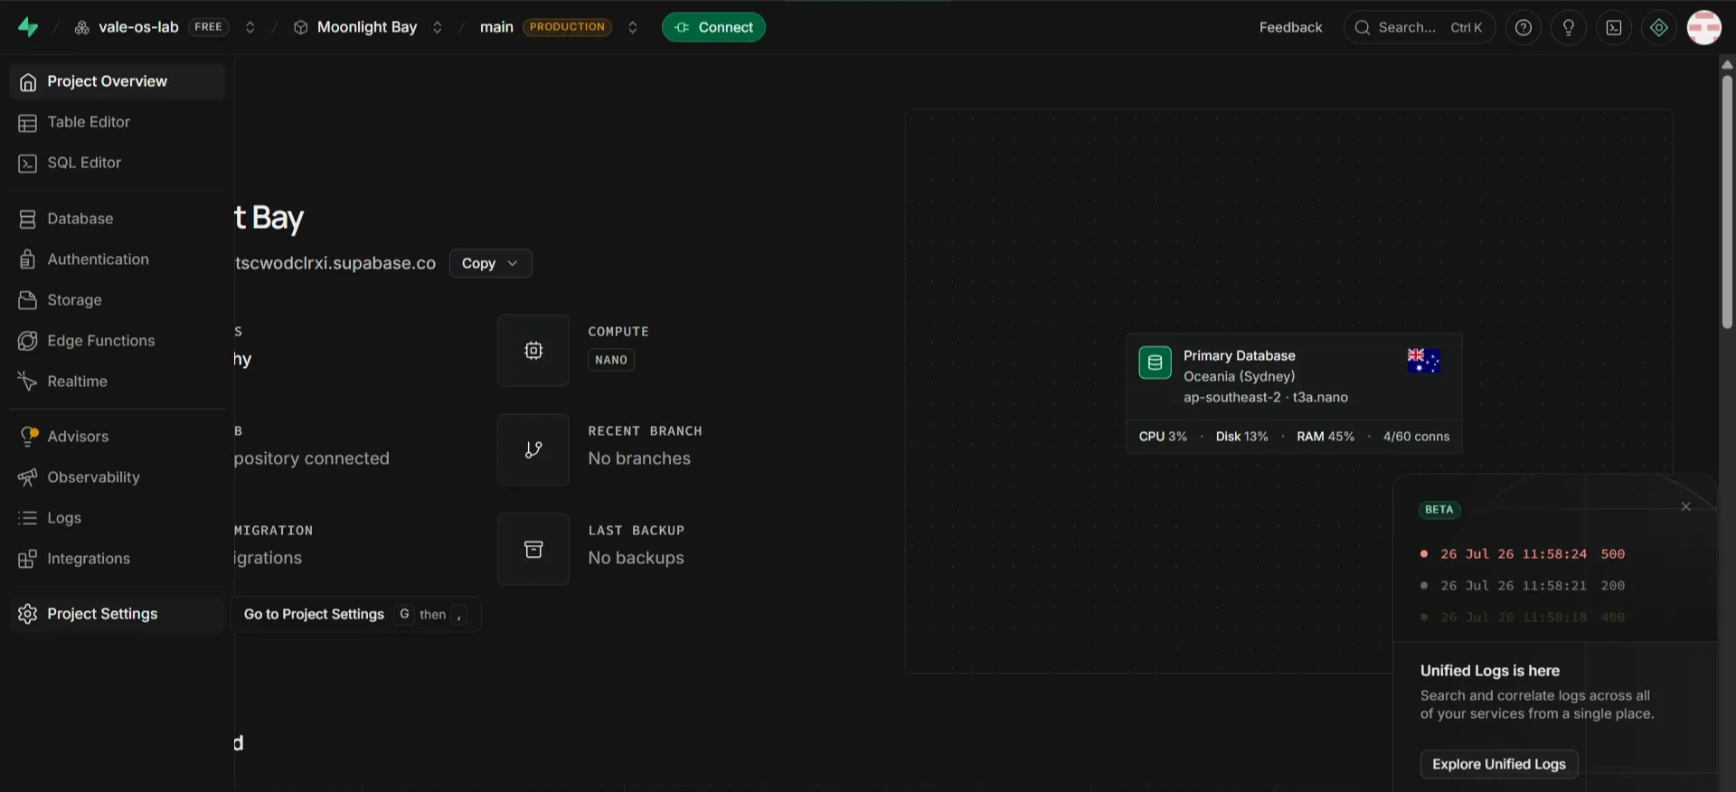
Task: Click the NANO compute badge
Action: [611, 360]
